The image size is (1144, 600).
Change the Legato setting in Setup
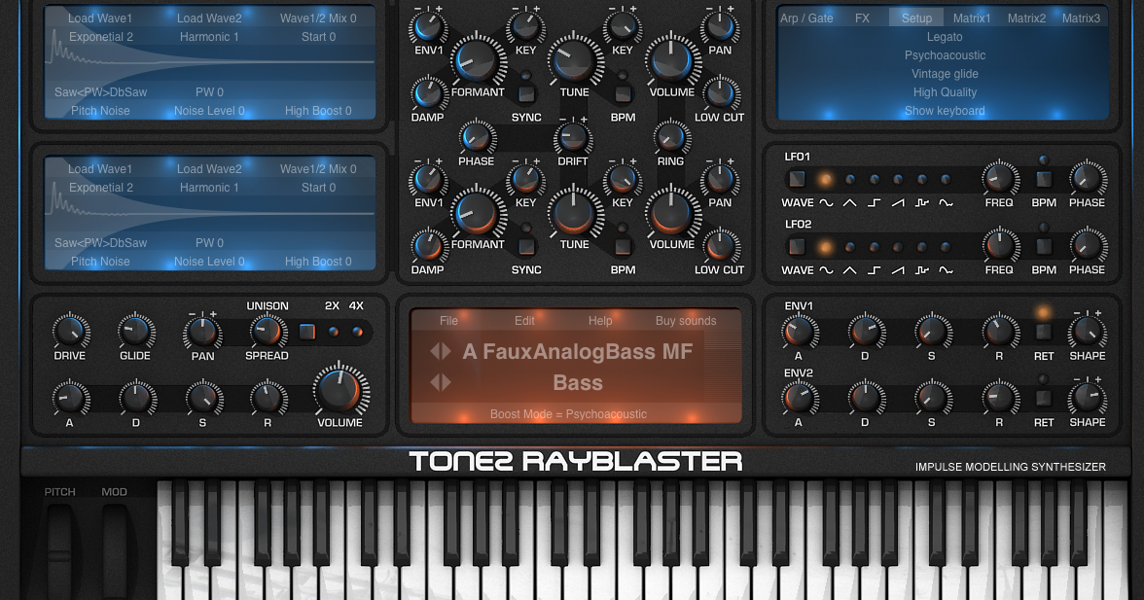click(x=945, y=36)
